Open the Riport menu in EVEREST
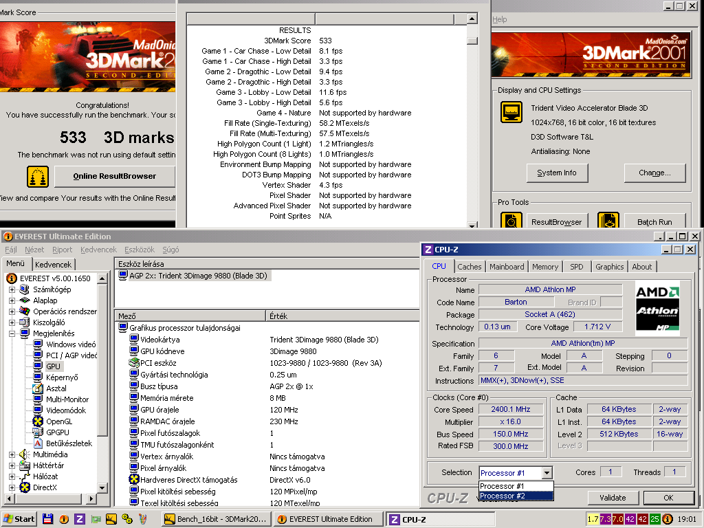This screenshot has height=528, width=704. pos(62,250)
